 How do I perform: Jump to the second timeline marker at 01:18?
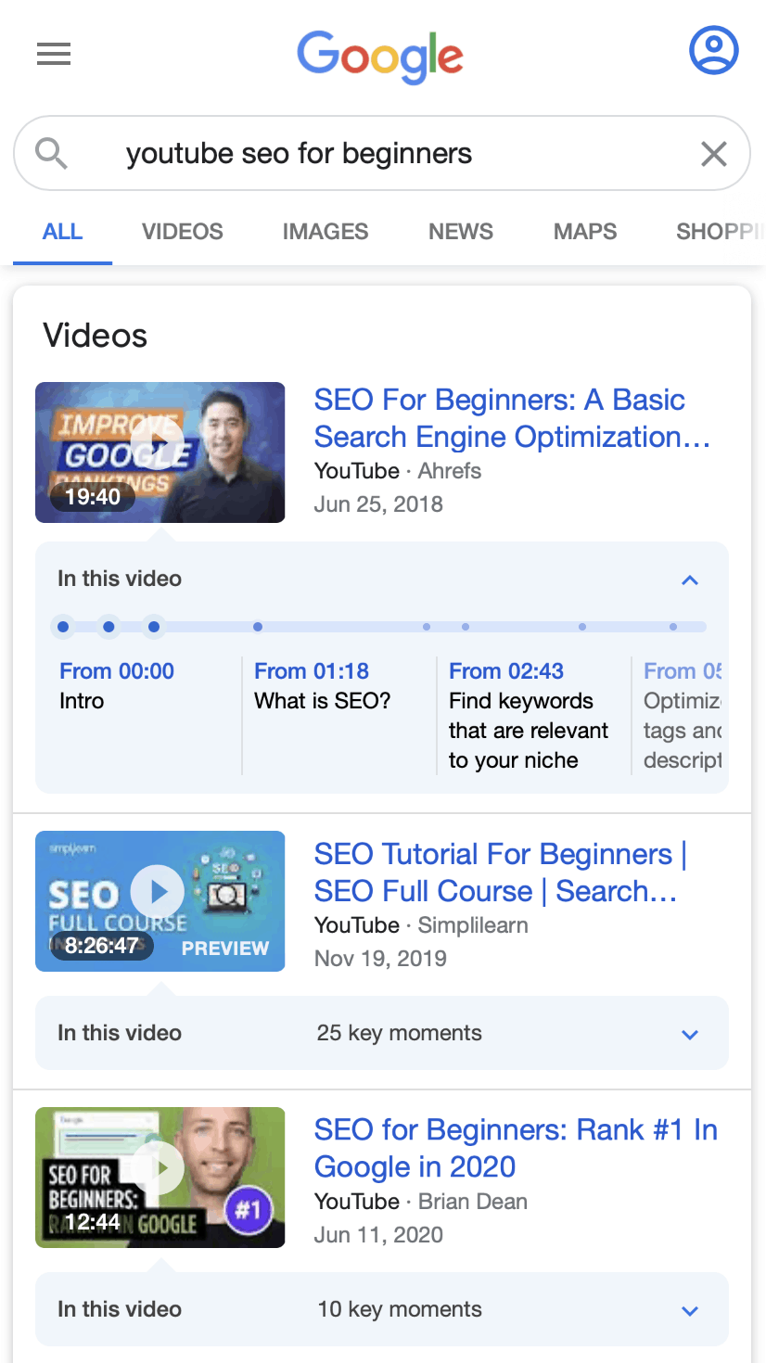coord(109,627)
